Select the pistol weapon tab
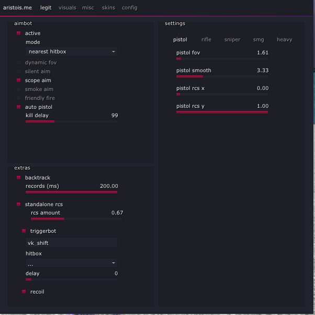Screen dimensions: 315x315 (180, 40)
